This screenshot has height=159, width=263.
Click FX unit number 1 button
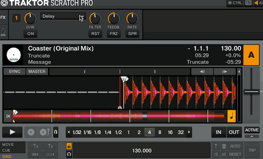coord(16,18)
